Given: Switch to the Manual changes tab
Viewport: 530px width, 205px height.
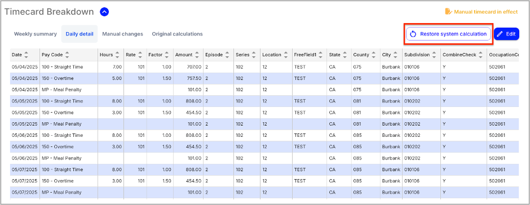Looking at the screenshot, I should (123, 34).
